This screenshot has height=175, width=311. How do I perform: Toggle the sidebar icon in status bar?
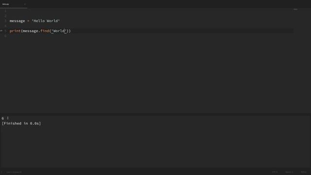tap(1, 172)
